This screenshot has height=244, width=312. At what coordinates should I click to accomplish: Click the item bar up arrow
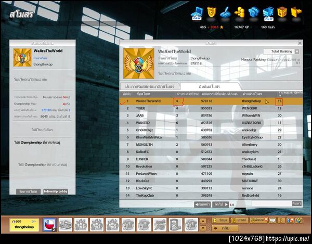203,221
